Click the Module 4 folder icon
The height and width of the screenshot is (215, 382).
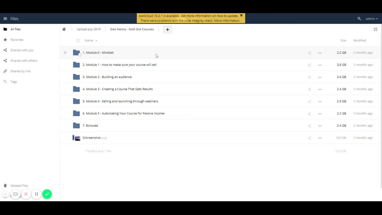pyautogui.click(x=76, y=101)
